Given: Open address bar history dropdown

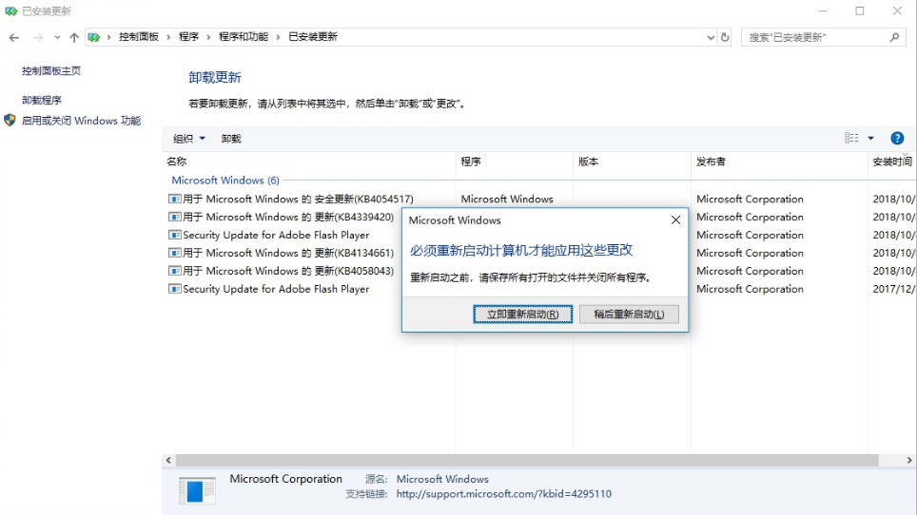Looking at the screenshot, I should (711, 37).
